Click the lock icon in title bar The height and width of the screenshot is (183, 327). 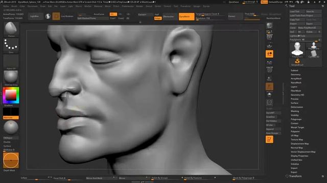click(308, 2)
